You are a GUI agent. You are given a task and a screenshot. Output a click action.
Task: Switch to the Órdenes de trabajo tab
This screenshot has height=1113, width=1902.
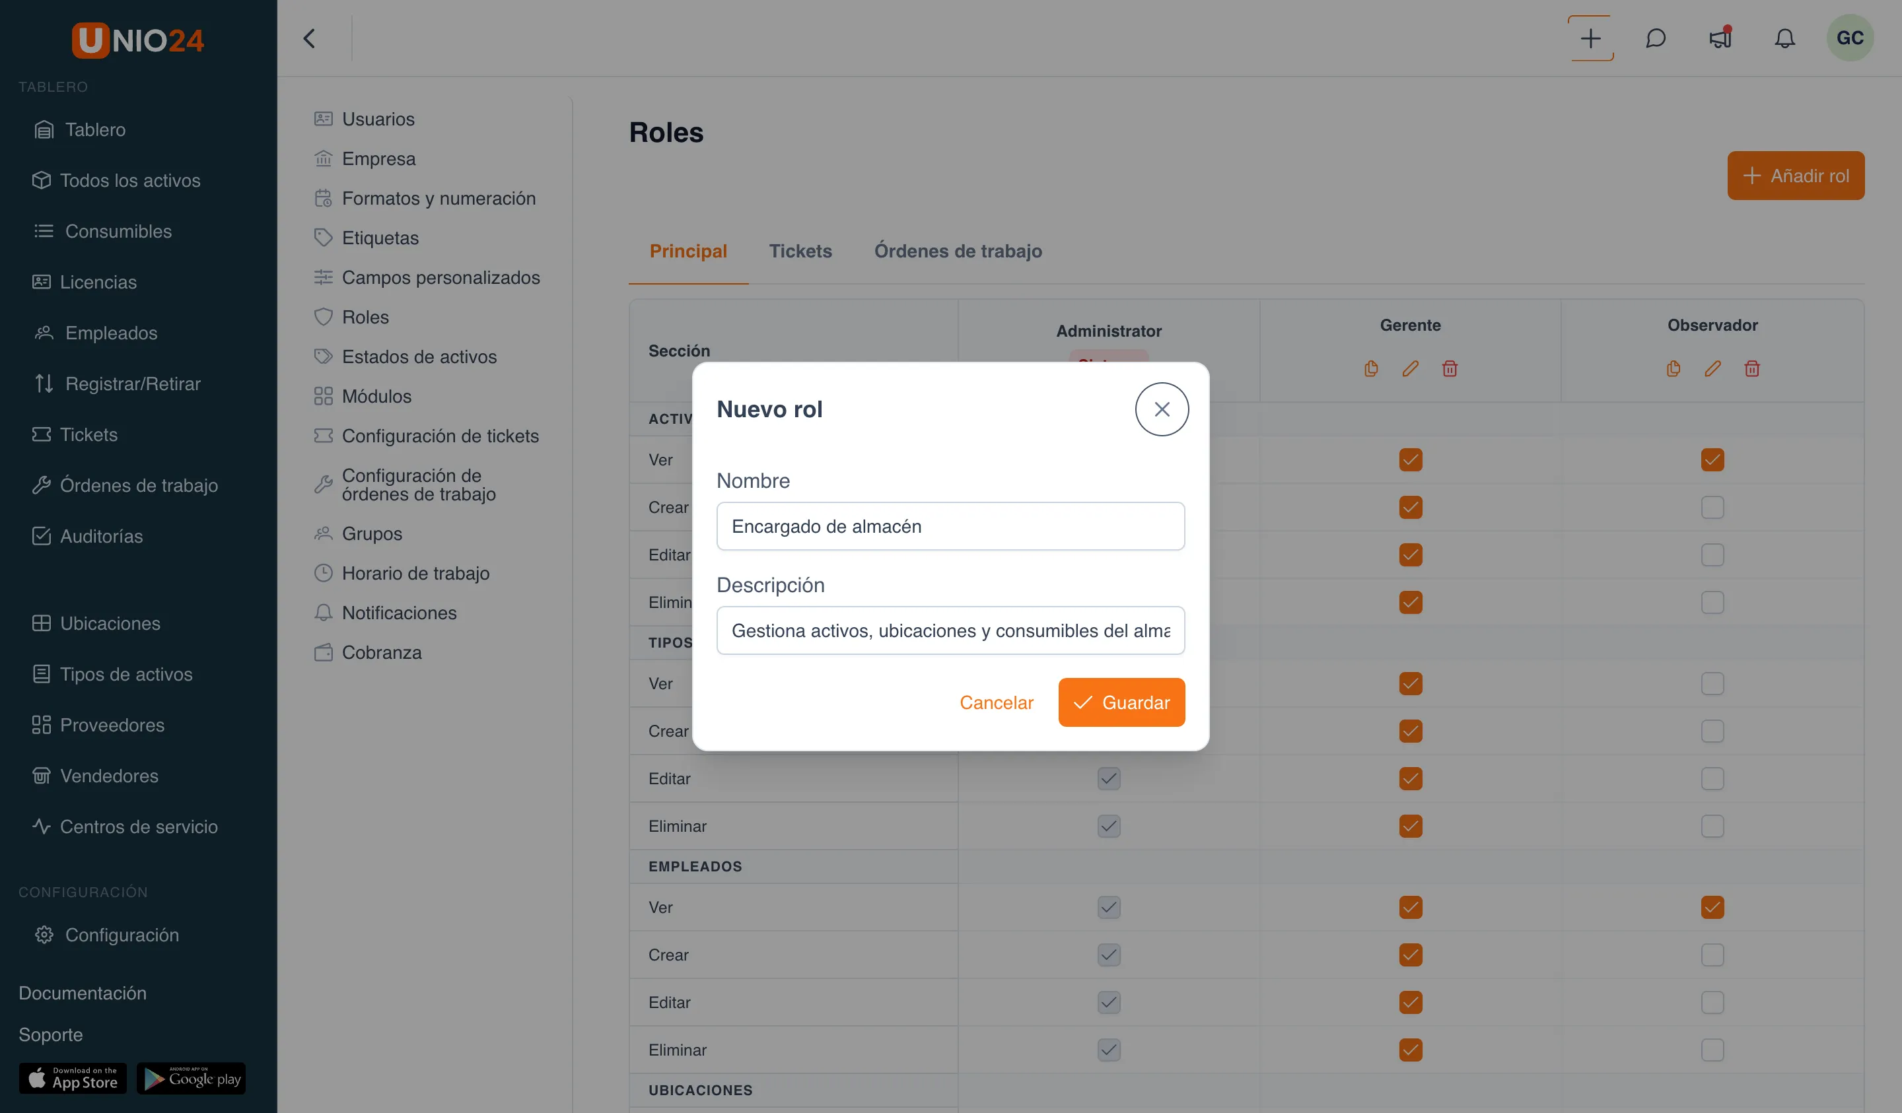(x=958, y=252)
